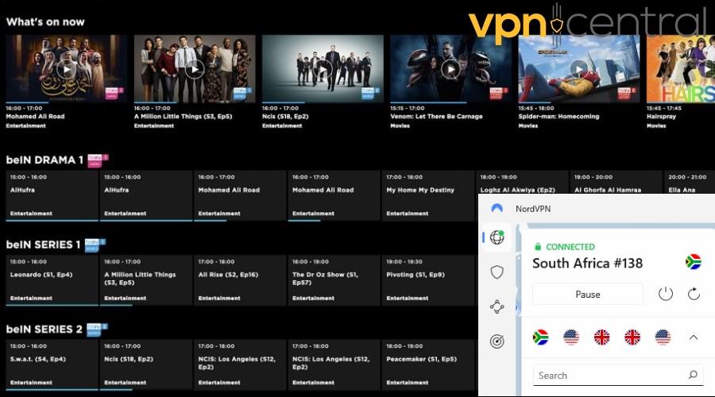Open NordVPN globe servers icon in sidebar
The height and width of the screenshot is (397, 715).
click(x=497, y=237)
